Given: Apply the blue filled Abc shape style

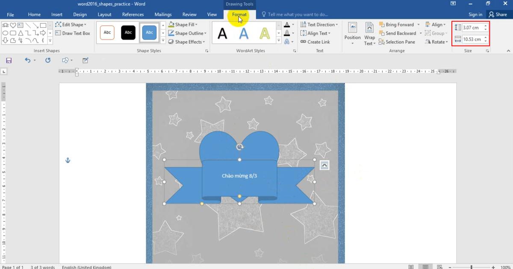Looking at the screenshot, I should pyautogui.click(x=150, y=32).
